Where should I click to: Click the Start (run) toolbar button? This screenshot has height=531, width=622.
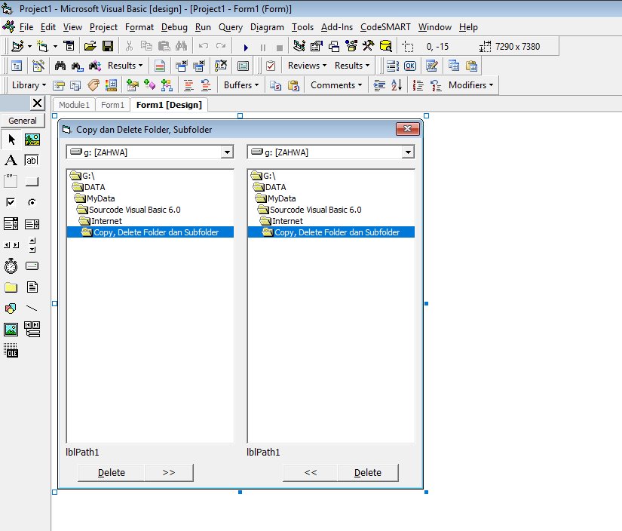pos(246,48)
